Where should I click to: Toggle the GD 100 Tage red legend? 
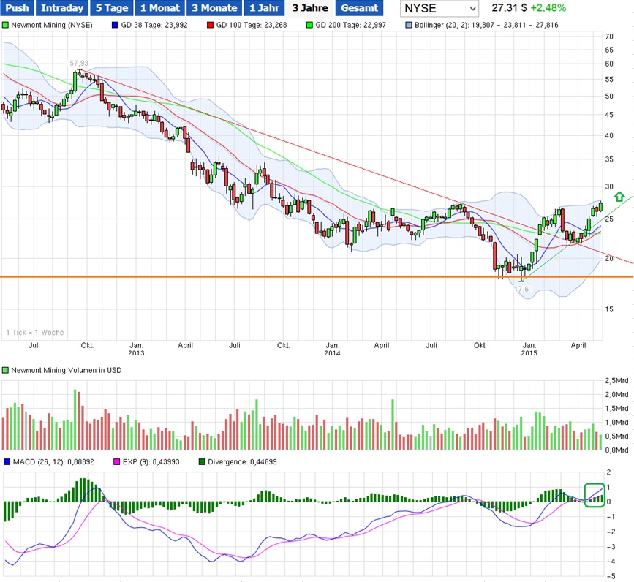coord(211,25)
